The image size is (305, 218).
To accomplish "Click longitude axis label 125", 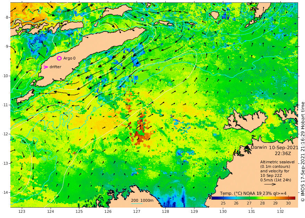I will click(79, 211).
